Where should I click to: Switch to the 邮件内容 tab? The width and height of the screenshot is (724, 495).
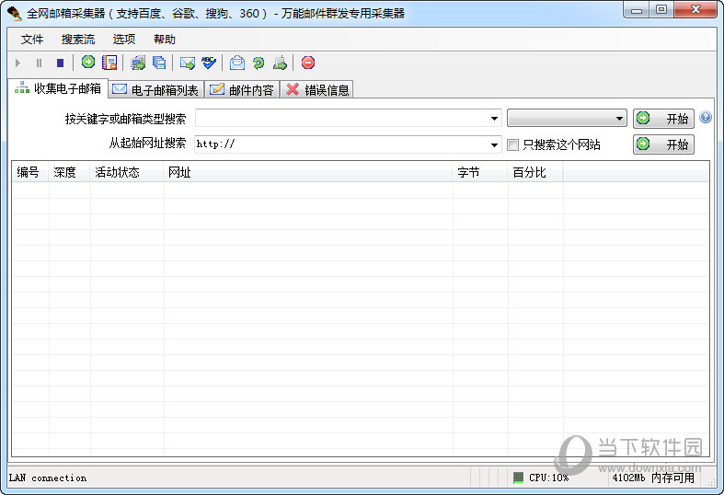pos(242,89)
